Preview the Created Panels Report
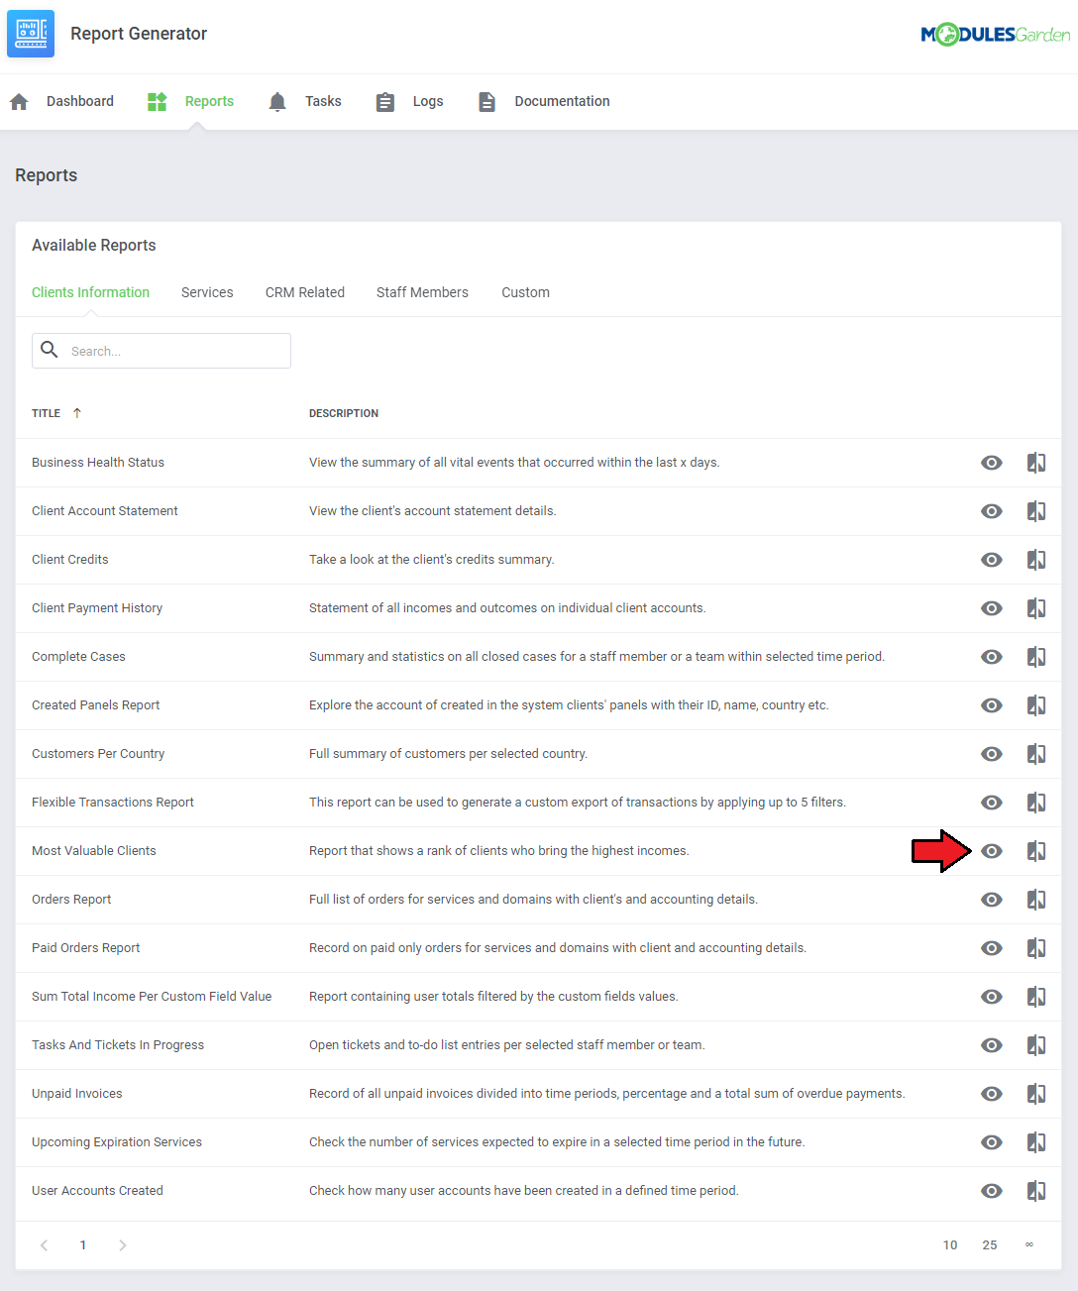 (x=992, y=705)
